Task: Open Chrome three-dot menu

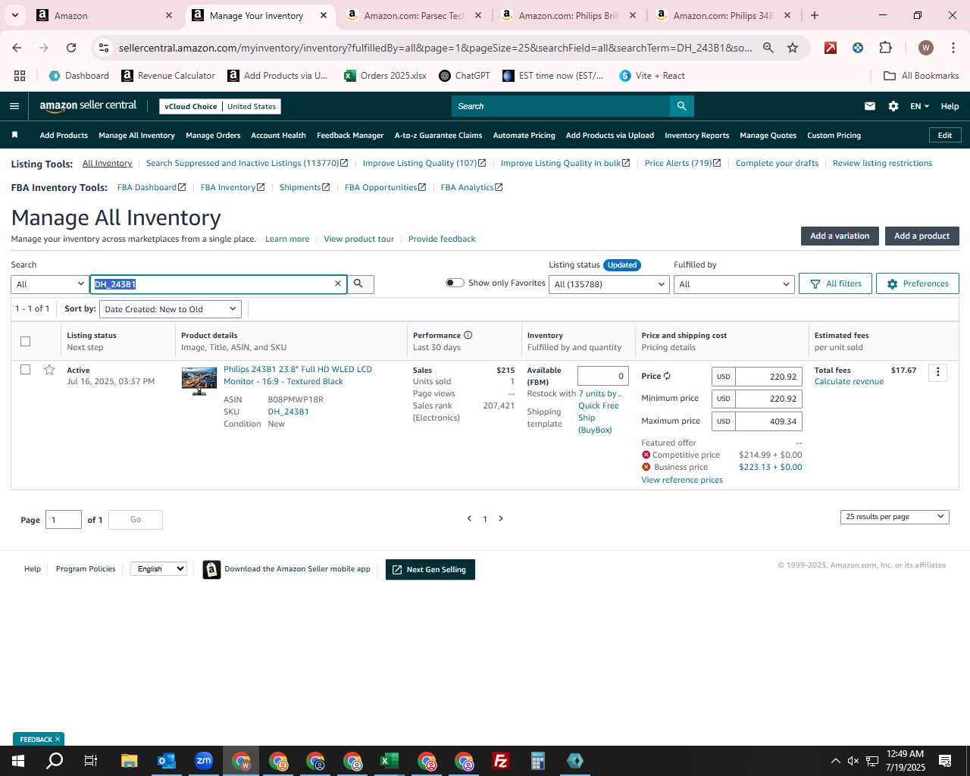Action: 952,48
